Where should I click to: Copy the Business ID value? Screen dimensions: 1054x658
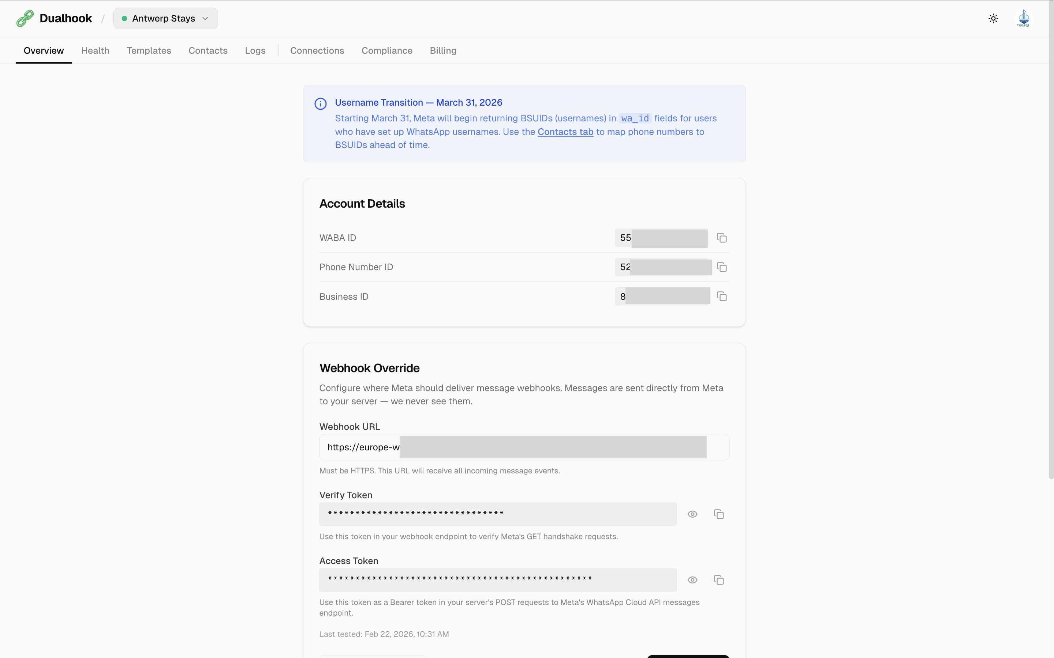(x=722, y=296)
